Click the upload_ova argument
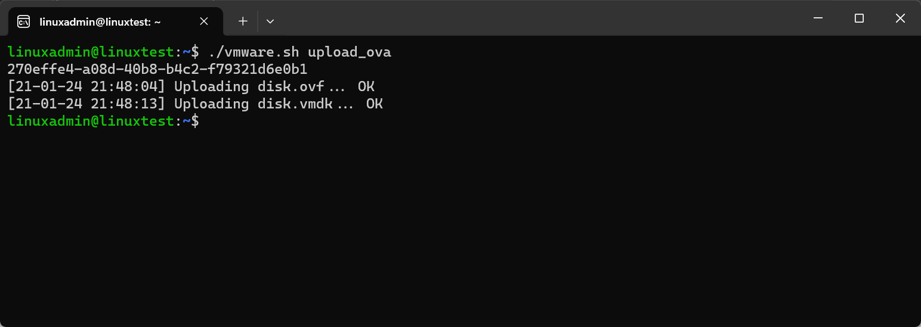921x327 pixels. click(x=349, y=52)
